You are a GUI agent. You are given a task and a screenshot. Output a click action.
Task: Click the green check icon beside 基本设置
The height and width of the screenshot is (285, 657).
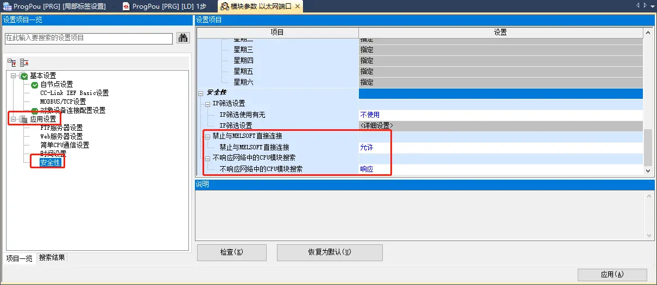24,75
